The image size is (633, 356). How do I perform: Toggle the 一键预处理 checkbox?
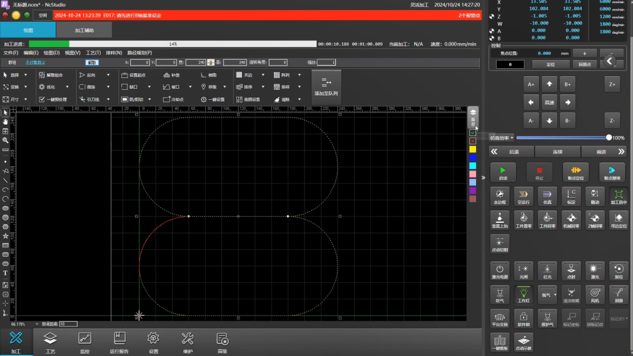[42, 99]
